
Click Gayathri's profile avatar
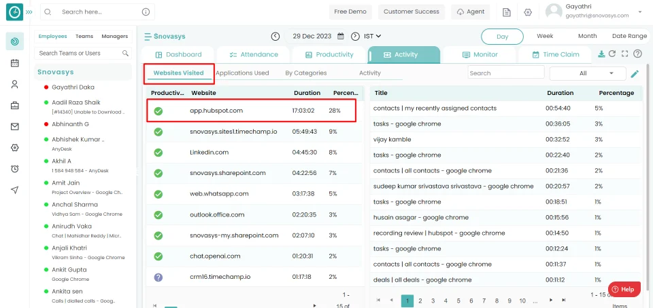point(554,12)
